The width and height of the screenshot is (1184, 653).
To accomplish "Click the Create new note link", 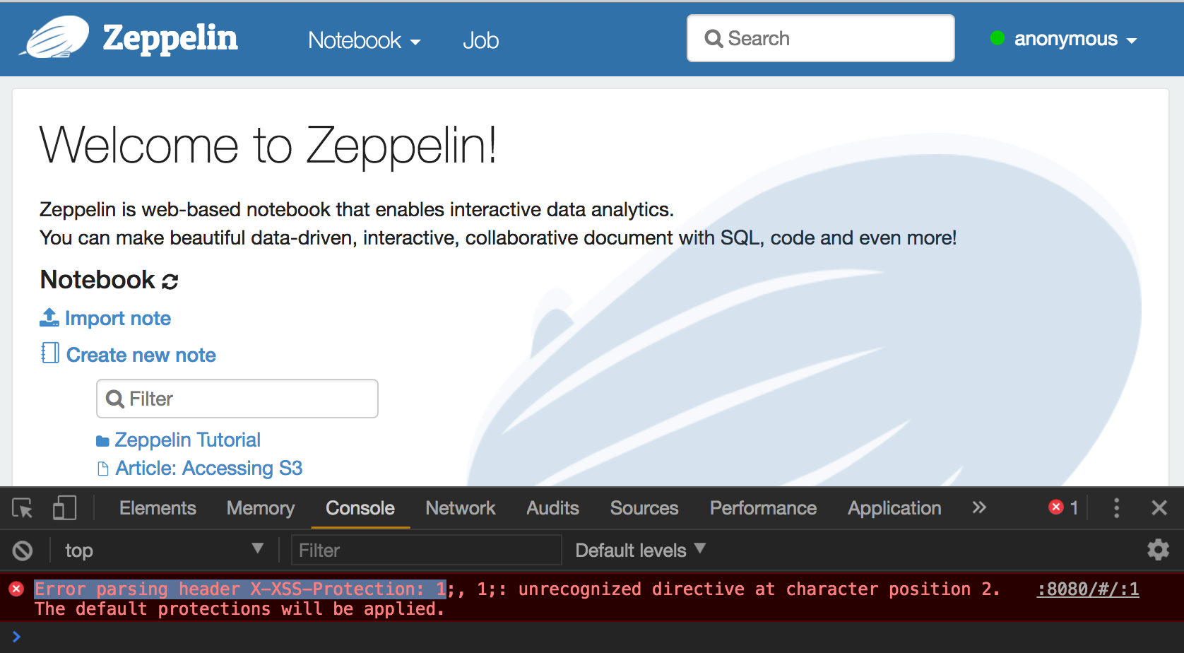I will 141,355.
